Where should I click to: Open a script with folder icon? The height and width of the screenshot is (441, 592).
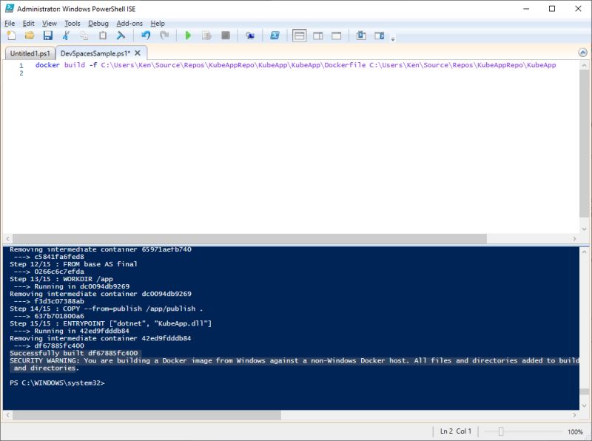tap(30, 36)
